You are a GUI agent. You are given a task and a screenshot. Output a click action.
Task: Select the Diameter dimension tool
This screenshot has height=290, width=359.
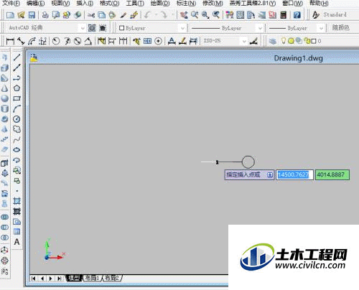pos(78,41)
